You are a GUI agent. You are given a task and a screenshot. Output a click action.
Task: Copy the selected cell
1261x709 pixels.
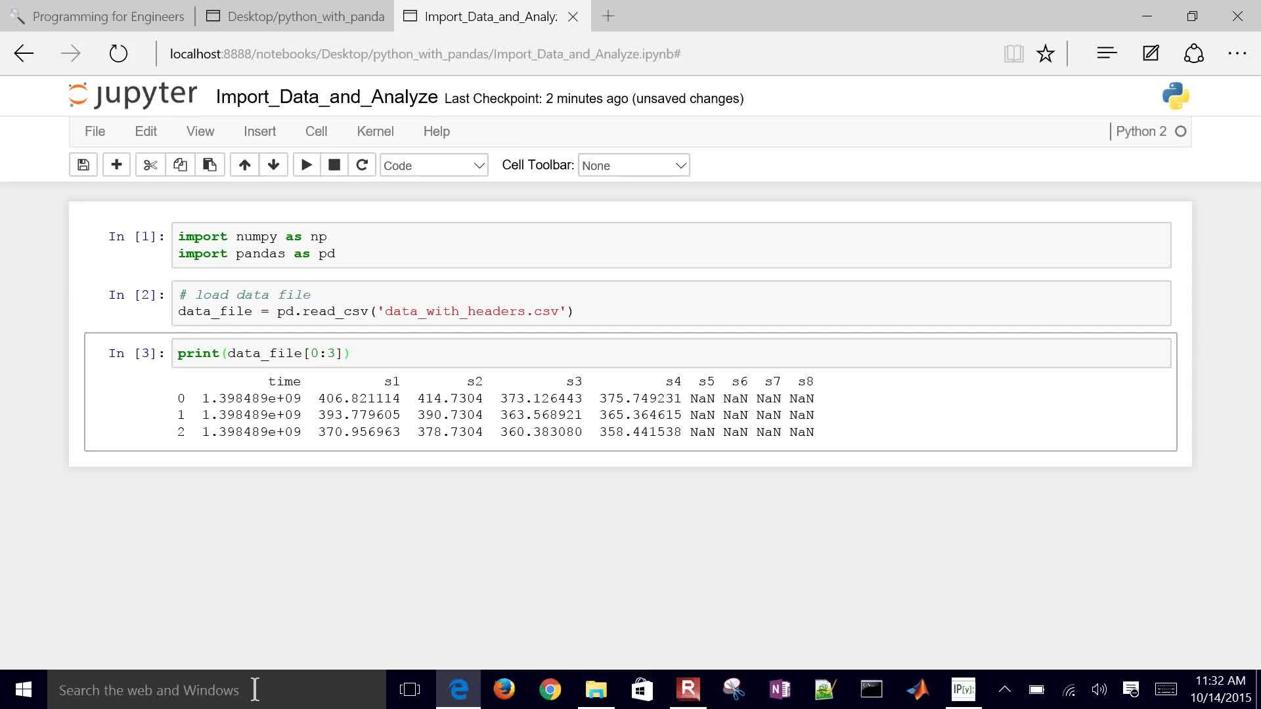coord(180,165)
